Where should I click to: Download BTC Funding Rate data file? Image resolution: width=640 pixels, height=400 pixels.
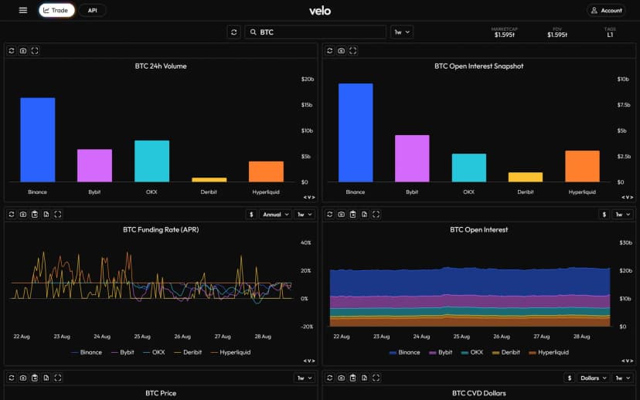point(46,215)
